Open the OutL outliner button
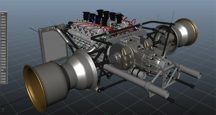 pos(3,45)
